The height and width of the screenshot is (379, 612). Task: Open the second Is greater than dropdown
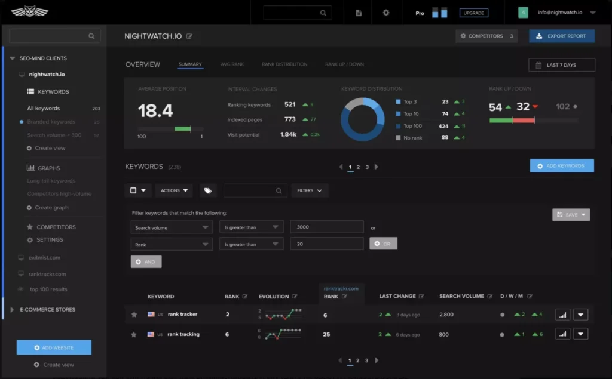tap(252, 244)
